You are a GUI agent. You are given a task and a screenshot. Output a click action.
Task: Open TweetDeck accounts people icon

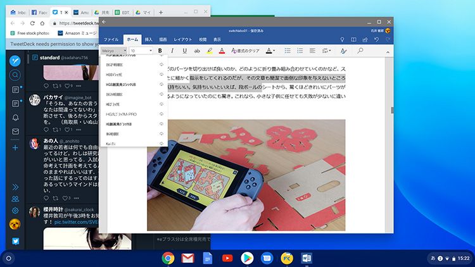(15, 199)
